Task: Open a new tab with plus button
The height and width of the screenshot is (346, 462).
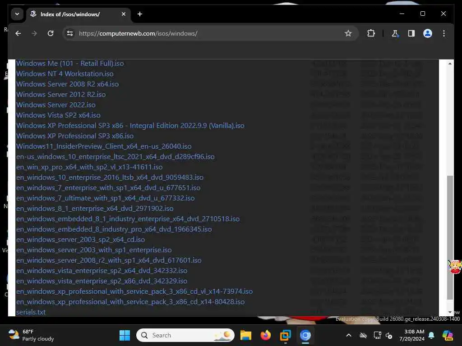Action: (x=140, y=14)
